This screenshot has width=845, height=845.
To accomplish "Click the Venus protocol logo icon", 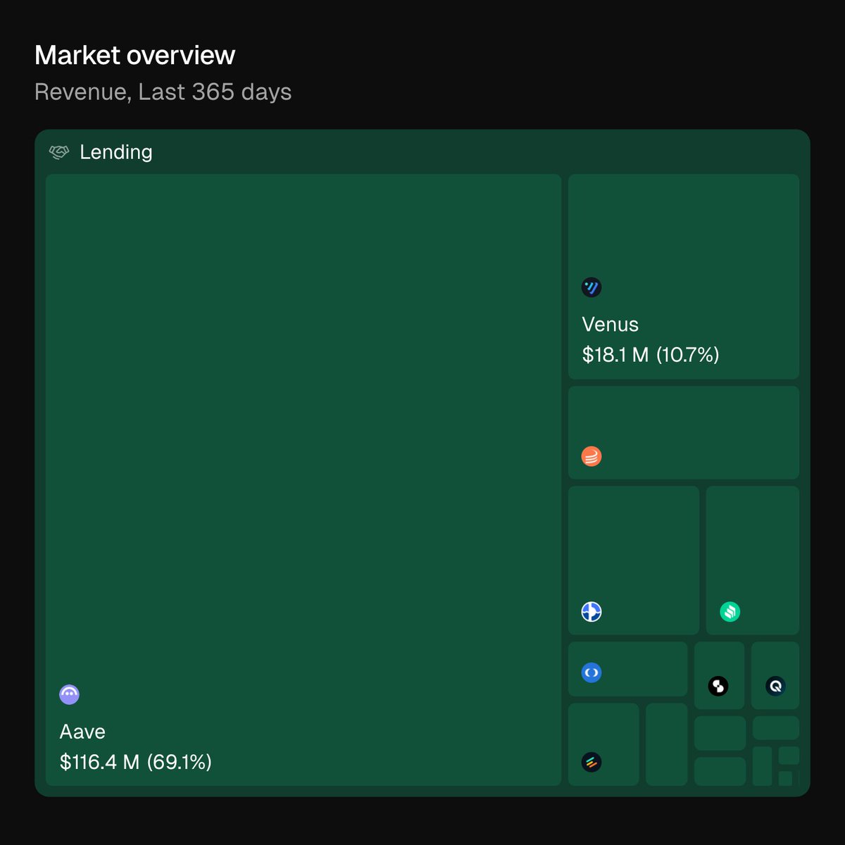I will coord(591,287).
